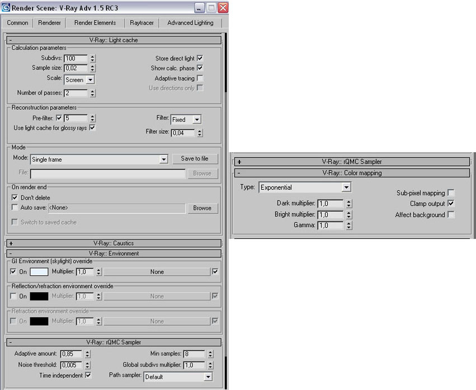Click the Pre-filter value spinner

(x=93, y=118)
